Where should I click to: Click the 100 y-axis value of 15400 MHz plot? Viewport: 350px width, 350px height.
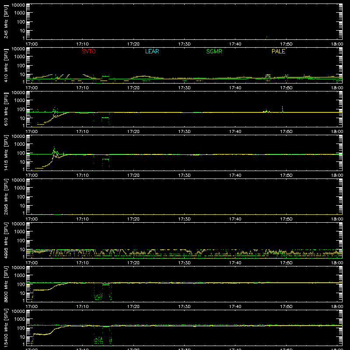click(21, 328)
